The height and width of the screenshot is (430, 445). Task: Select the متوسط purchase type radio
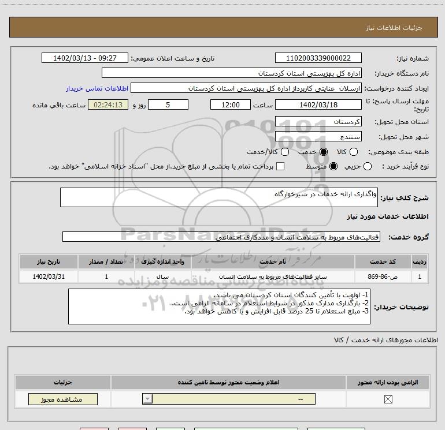[333, 166]
